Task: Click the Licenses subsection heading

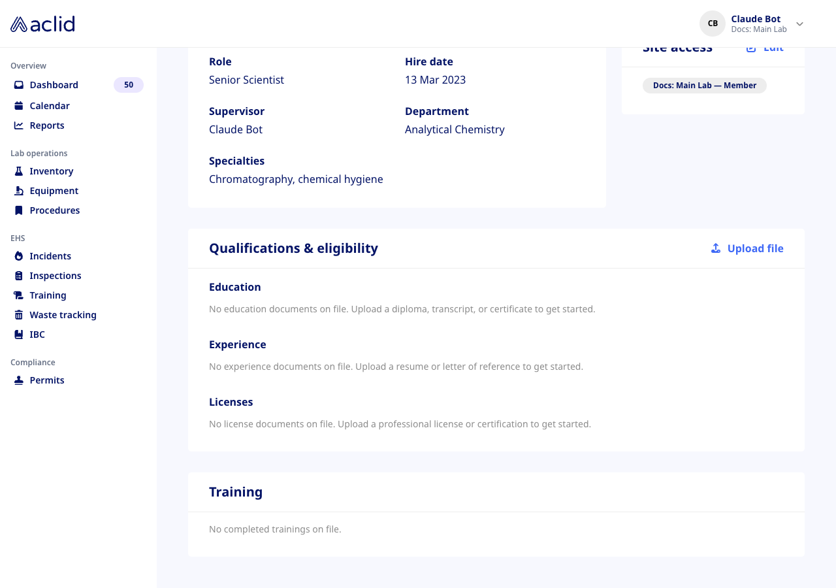Action: pos(231,402)
